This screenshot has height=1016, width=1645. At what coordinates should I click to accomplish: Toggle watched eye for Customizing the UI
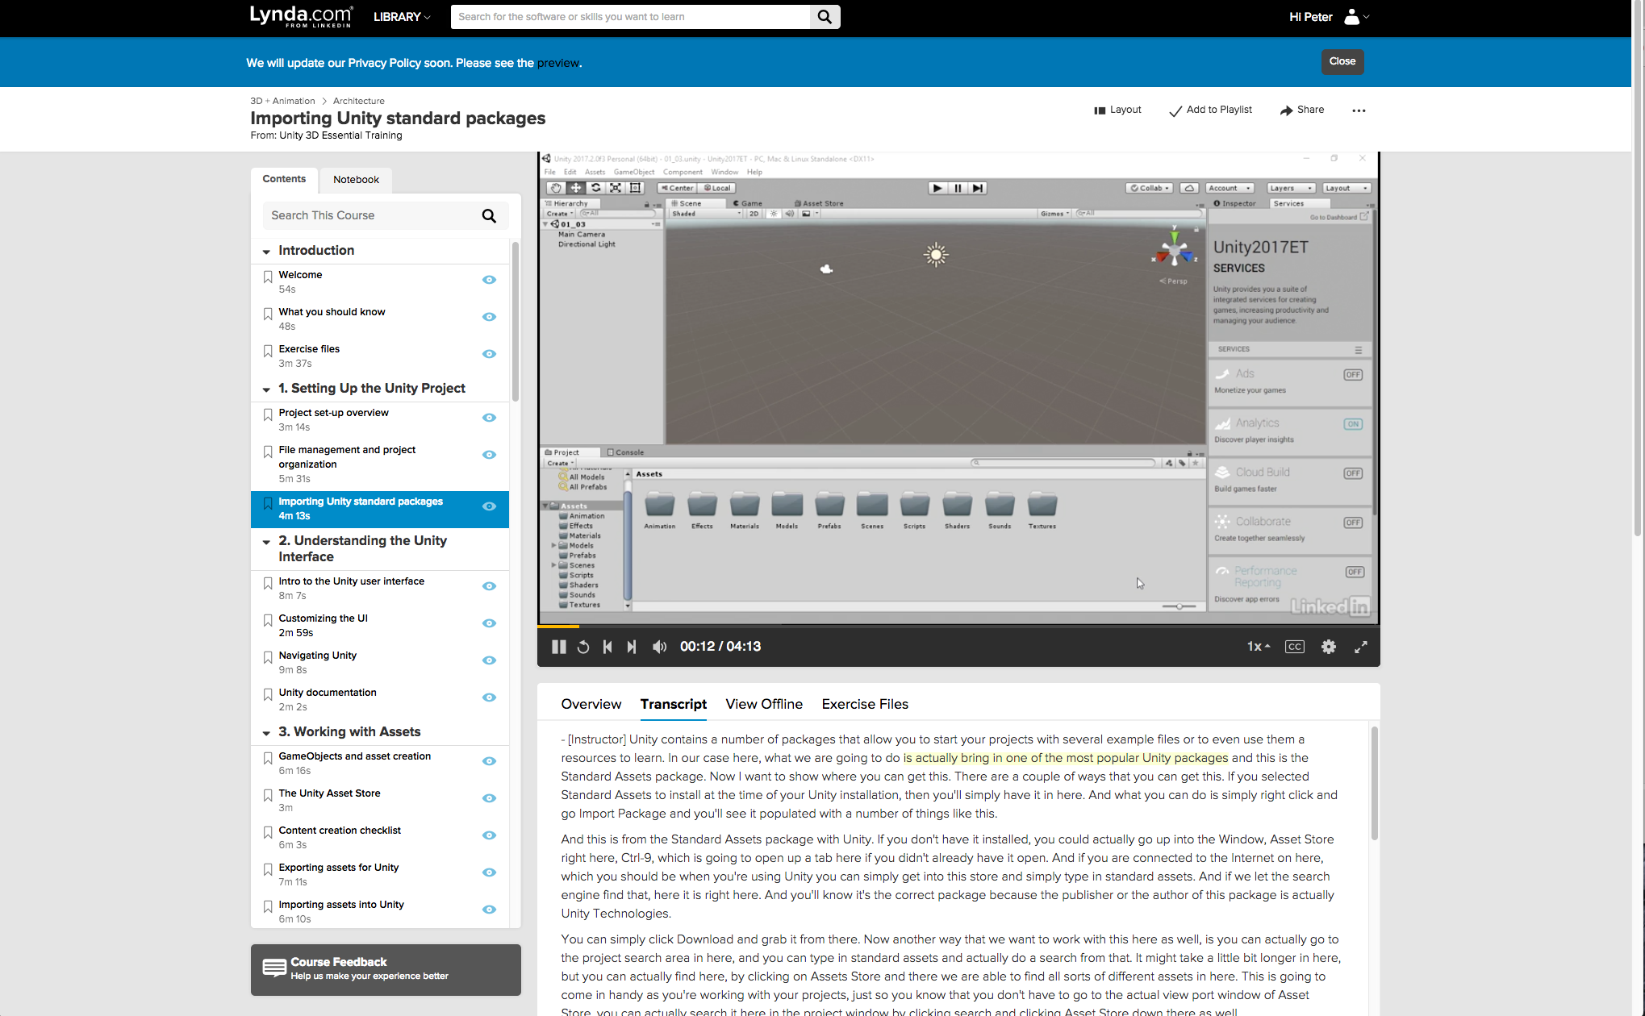(489, 623)
